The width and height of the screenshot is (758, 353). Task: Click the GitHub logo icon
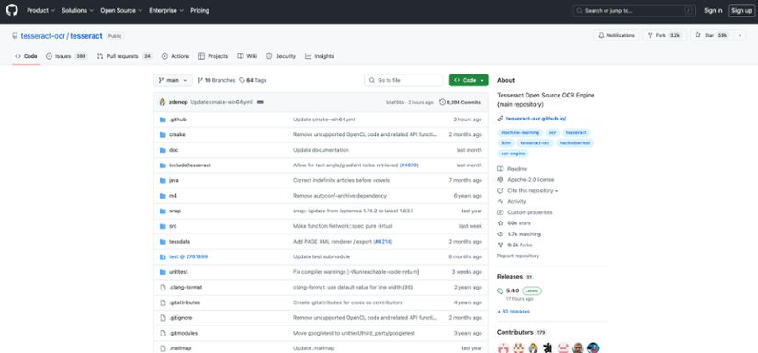12,10
